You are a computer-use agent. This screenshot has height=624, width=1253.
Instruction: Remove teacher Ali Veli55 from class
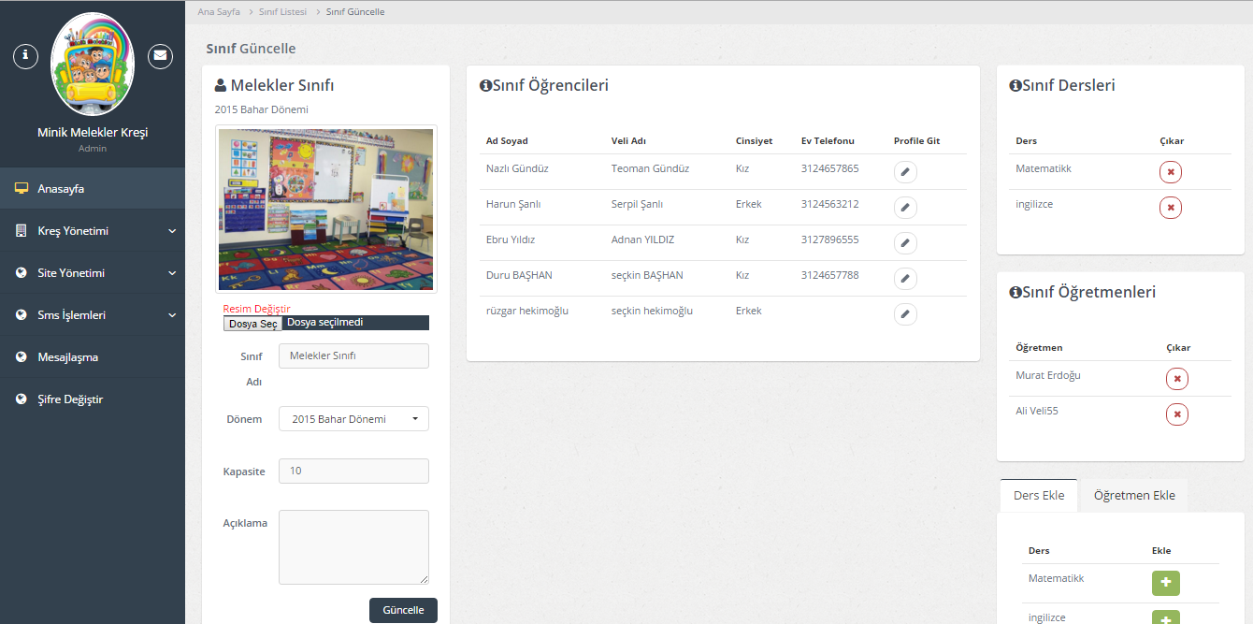(1177, 414)
